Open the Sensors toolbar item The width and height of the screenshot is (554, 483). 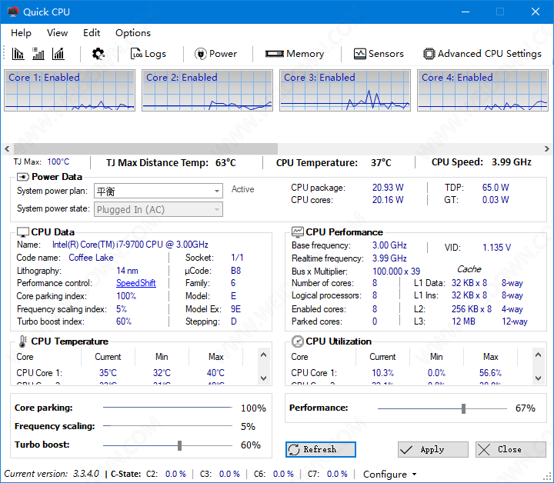coord(379,54)
